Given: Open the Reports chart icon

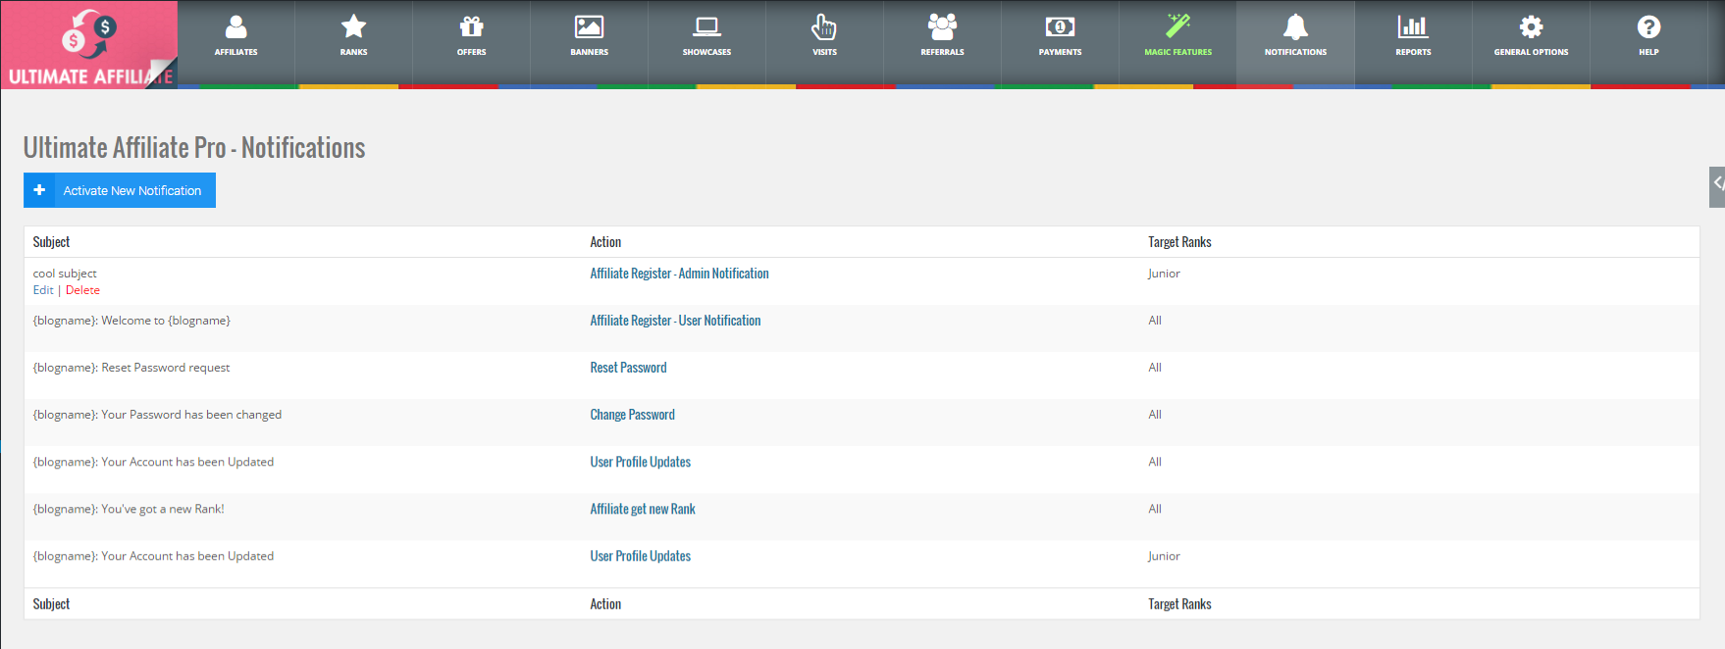Looking at the screenshot, I should pyautogui.click(x=1413, y=27).
